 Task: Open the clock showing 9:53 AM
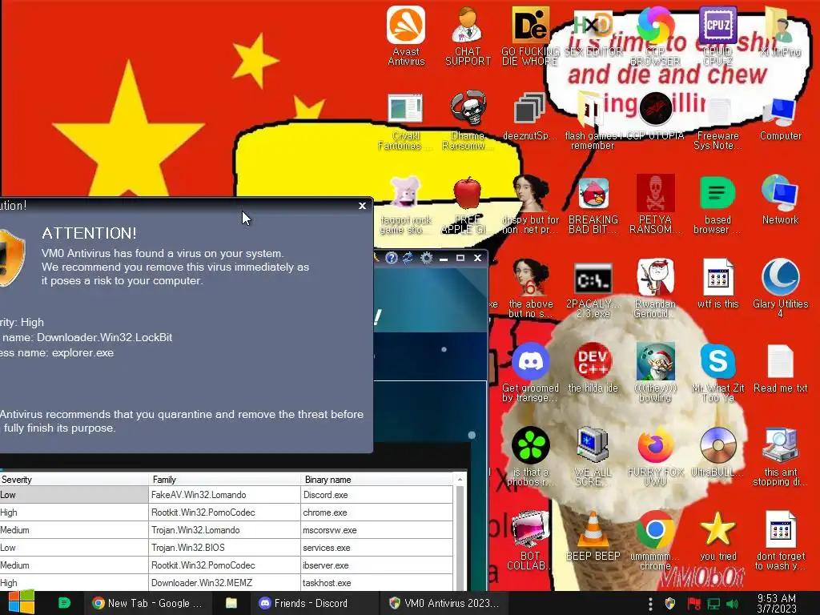(x=777, y=603)
